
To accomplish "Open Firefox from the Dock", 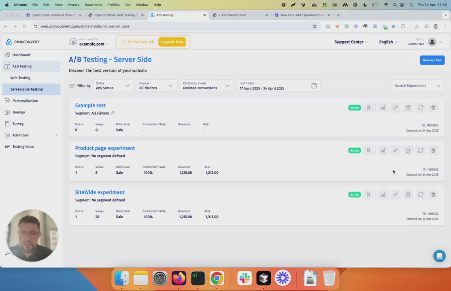I will tap(179, 278).
